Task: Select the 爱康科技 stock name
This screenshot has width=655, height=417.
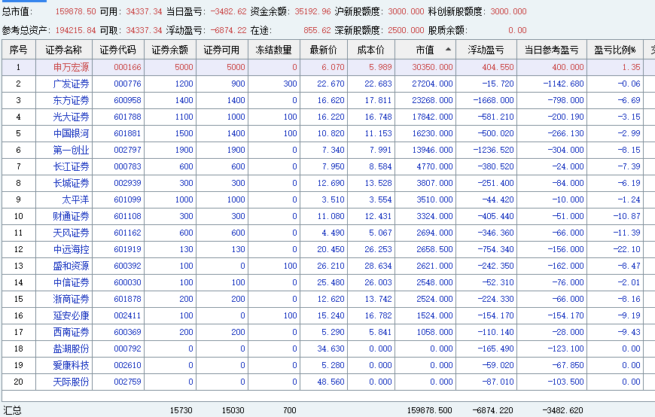Action: coord(71,365)
